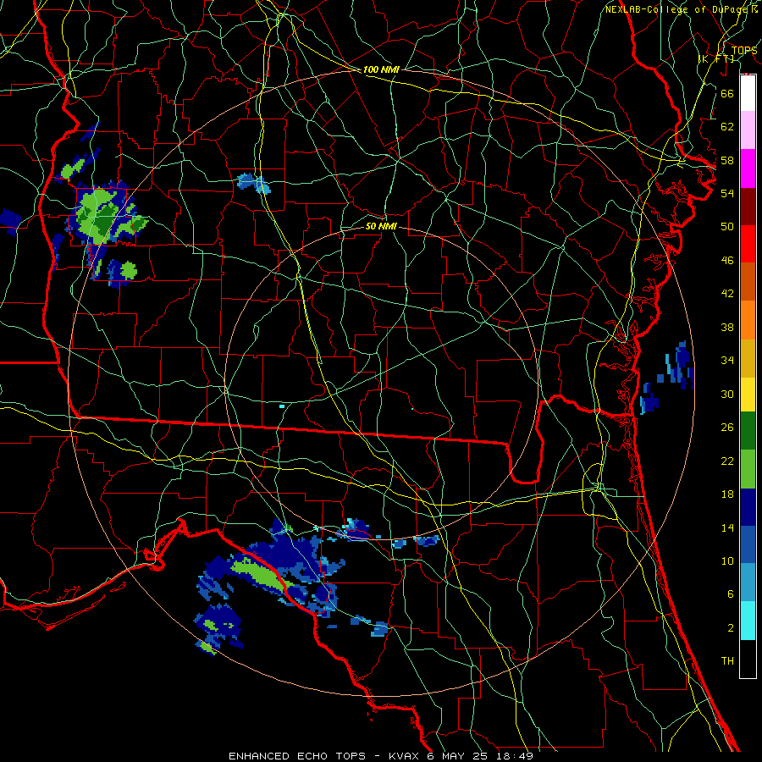Click the 'NEXLAB-College of DuPage' credit text
The height and width of the screenshot is (762, 762).
tap(678, 9)
